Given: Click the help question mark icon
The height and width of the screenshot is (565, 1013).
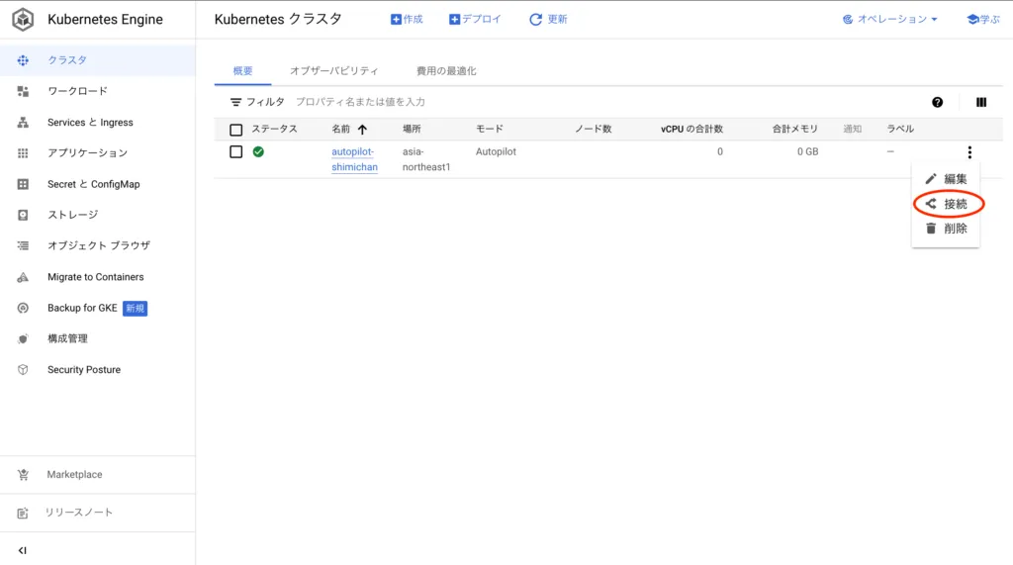Looking at the screenshot, I should (938, 102).
